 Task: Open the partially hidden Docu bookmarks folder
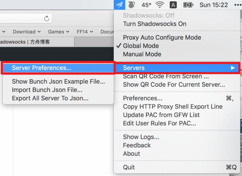coord(107,32)
